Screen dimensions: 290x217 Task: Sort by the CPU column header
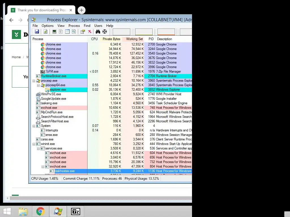[94, 39]
